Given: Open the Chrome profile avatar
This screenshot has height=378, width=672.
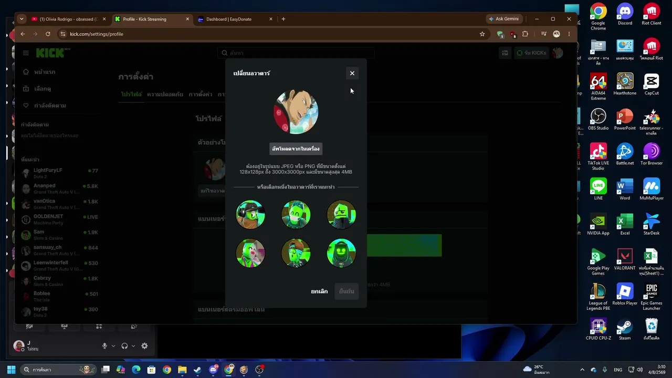Looking at the screenshot, I should point(556,34).
